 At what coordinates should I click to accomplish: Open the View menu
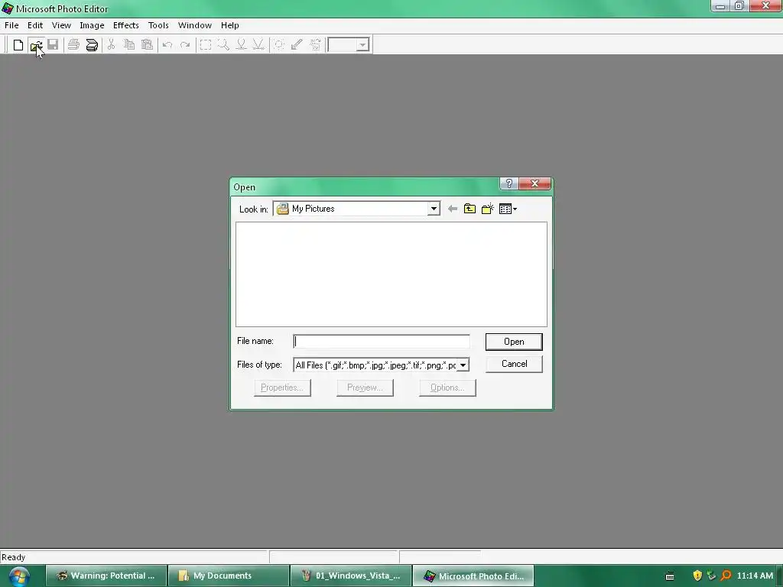click(61, 25)
